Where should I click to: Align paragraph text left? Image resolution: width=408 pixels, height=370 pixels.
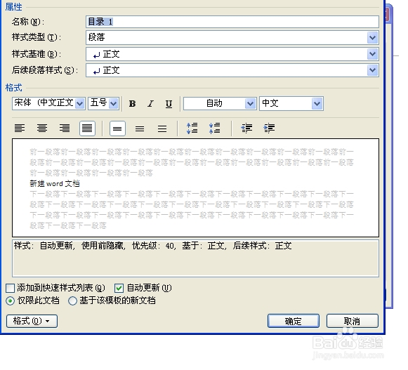[20, 128]
